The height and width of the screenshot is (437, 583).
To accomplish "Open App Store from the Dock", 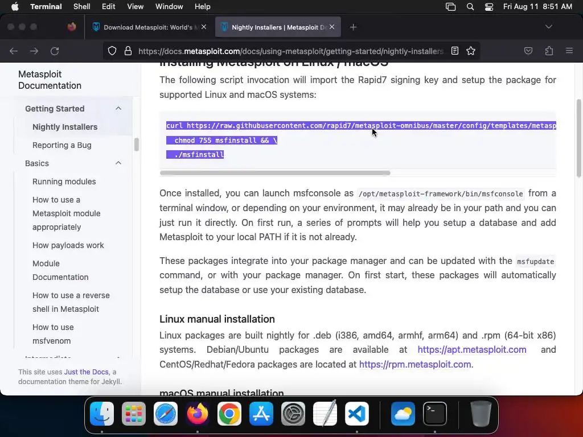I will (261, 414).
